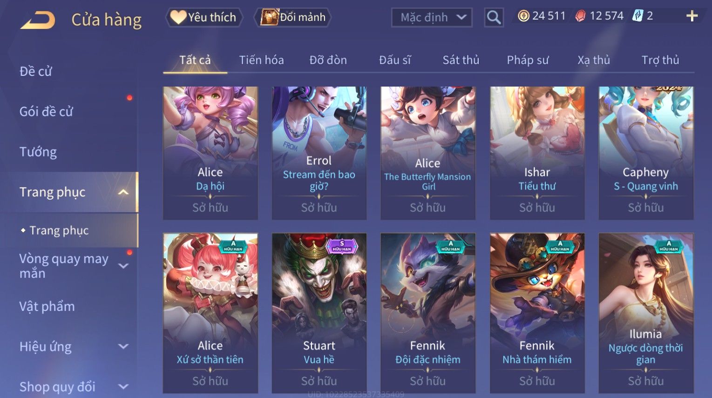Go to Gói đề cử section
Viewport: 712px width, 398px height.
click(46, 112)
